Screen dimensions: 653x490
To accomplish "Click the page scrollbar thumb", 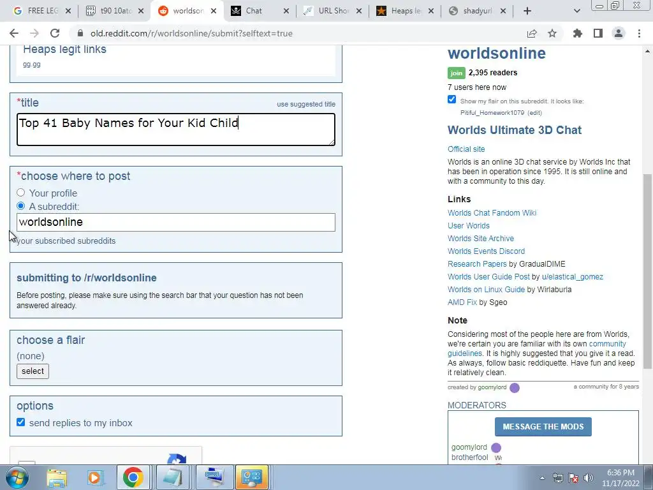I will 647,271.
